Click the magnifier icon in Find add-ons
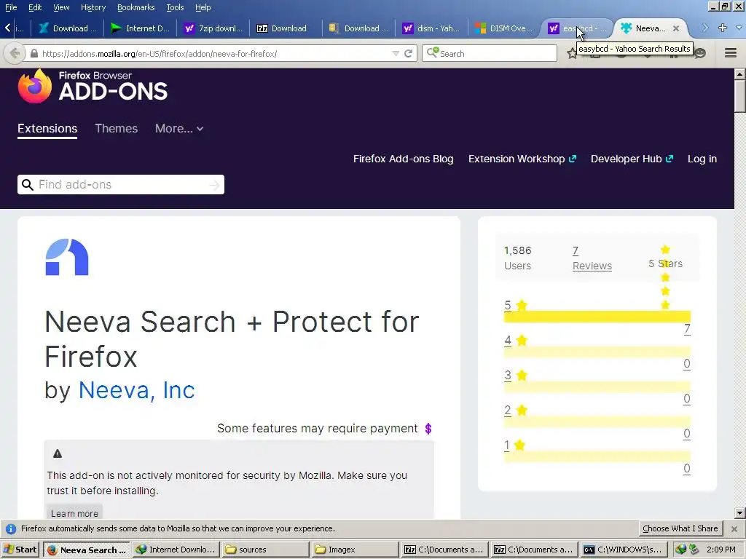The width and height of the screenshot is (746, 559). tap(28, 185)
